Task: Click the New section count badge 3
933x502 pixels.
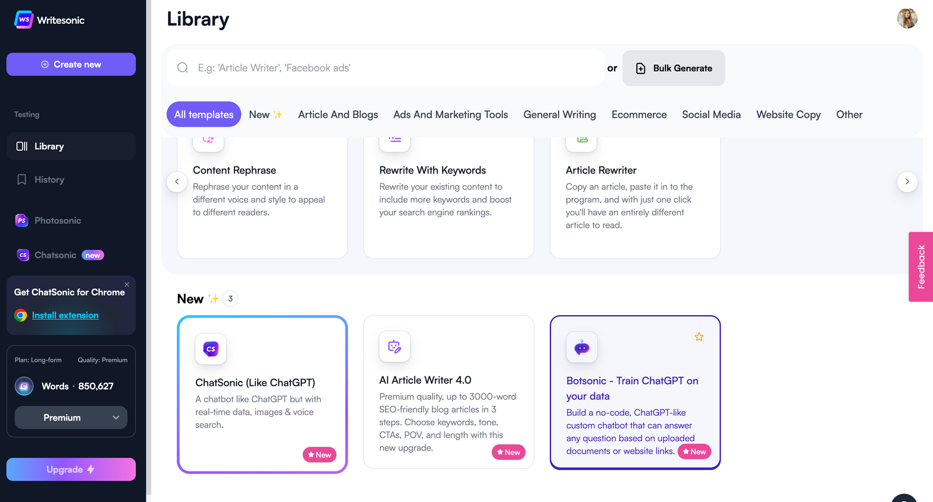Action: tap(230, 299)
